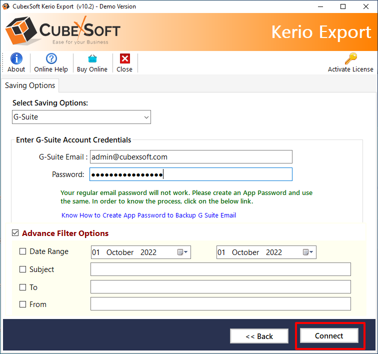The image size is (378, 354).
Task: Open the Create App Password help link
Action: (x=148, y=215)
